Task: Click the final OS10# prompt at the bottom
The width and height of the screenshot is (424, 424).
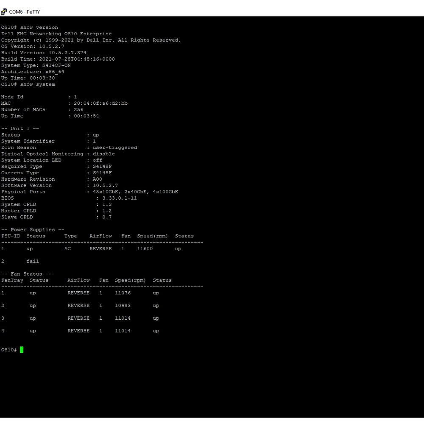Action: tap(9, 350)
